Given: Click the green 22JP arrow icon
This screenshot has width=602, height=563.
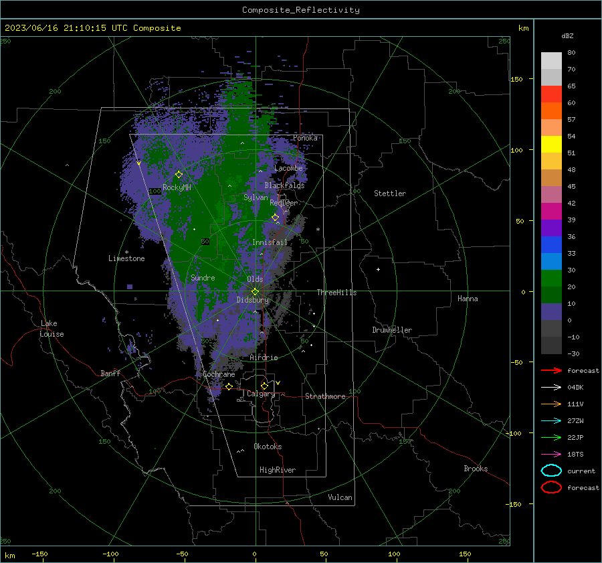Looking at the screenshot, I should (x=551, y=437).
